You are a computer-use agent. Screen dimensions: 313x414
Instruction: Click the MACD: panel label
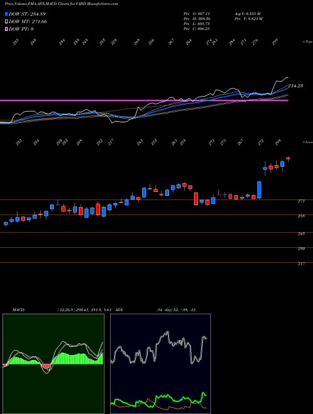click(x=19, y=310)
